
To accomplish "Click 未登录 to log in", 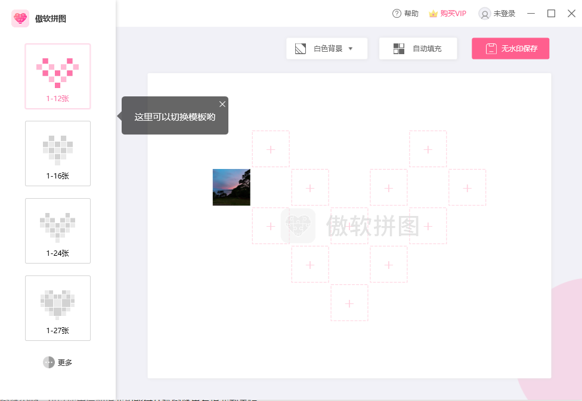I will [x=504, y=14].
